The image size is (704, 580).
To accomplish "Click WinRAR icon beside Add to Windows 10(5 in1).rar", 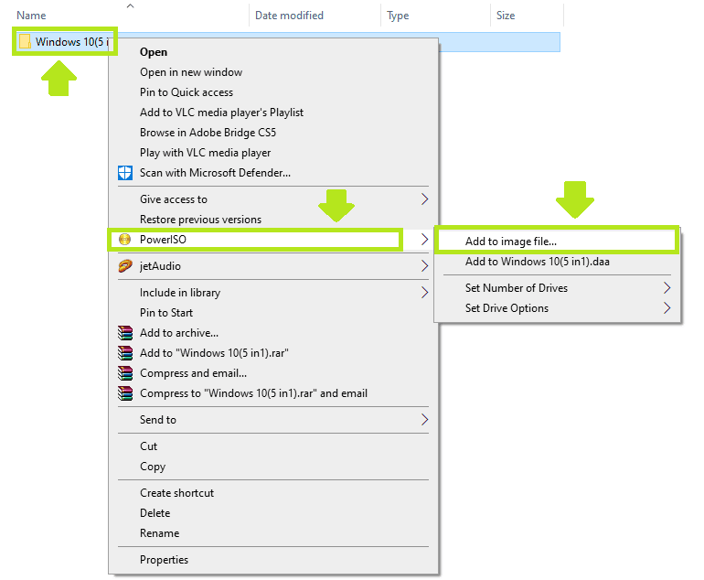I will 125,353.
